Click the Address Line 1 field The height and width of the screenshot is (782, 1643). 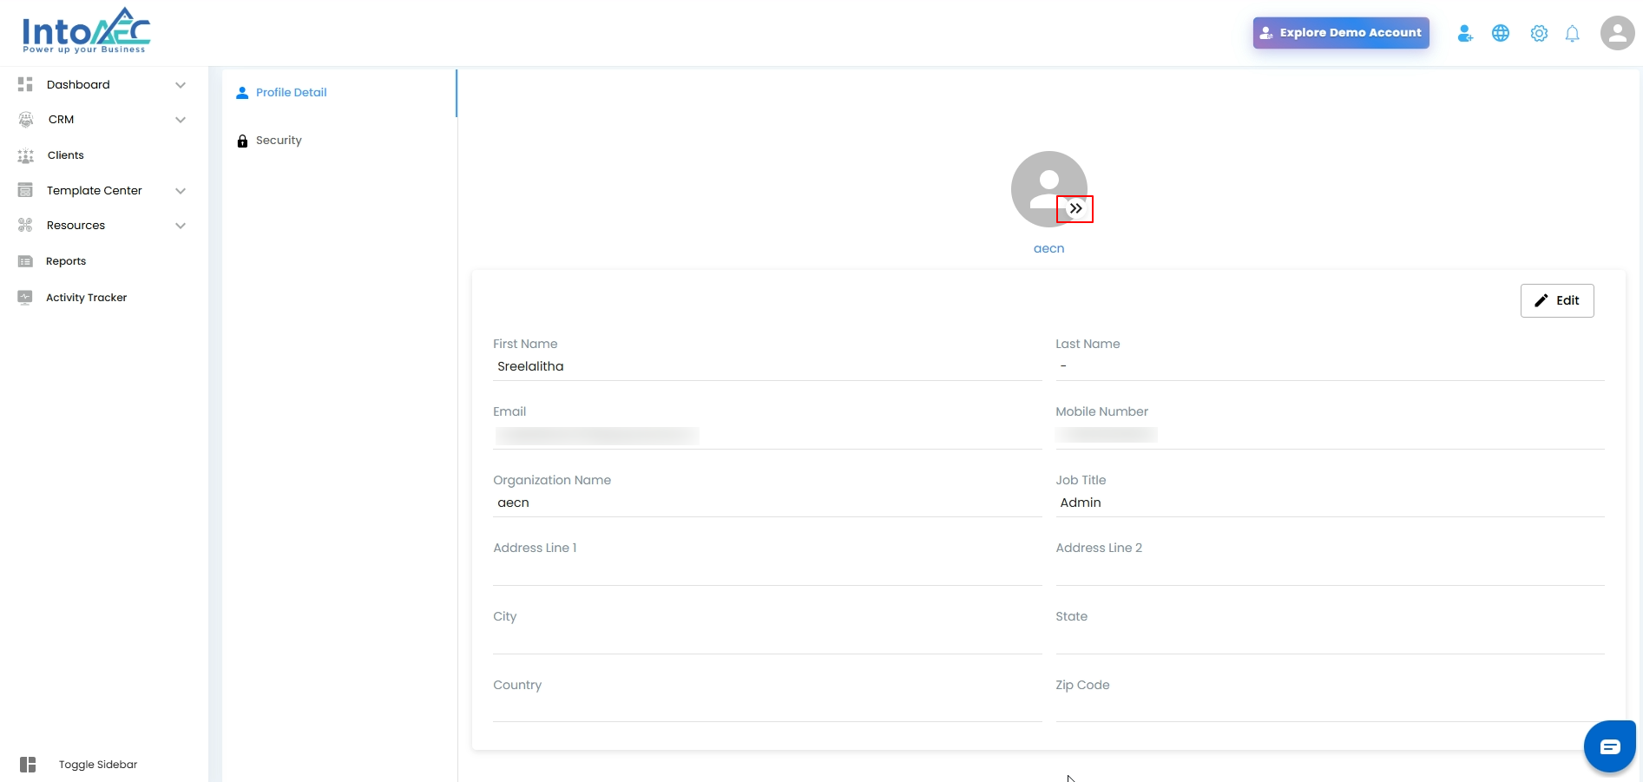coord(767,571)
